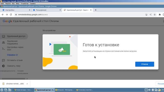Screen dimensions: 164x92
Task: Click Сменить тему option
Action: pos(14,66)
